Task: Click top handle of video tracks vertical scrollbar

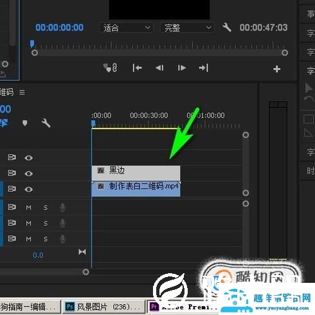Action: click(x=246, y=135)
